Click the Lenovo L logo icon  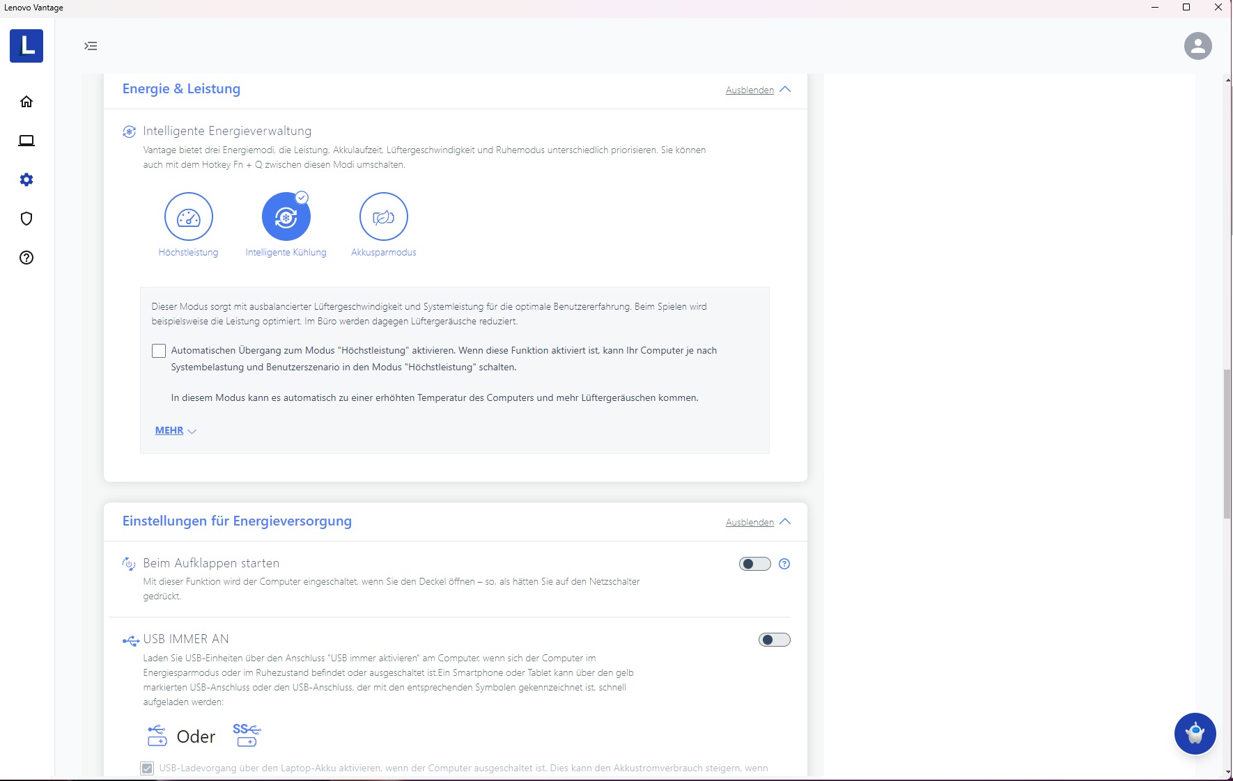26,46
